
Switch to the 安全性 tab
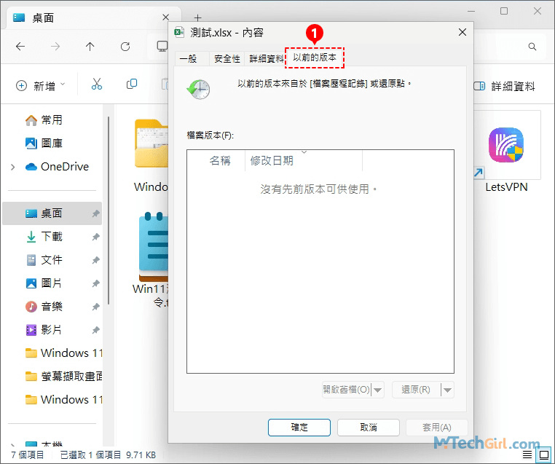tap(227, 59)
